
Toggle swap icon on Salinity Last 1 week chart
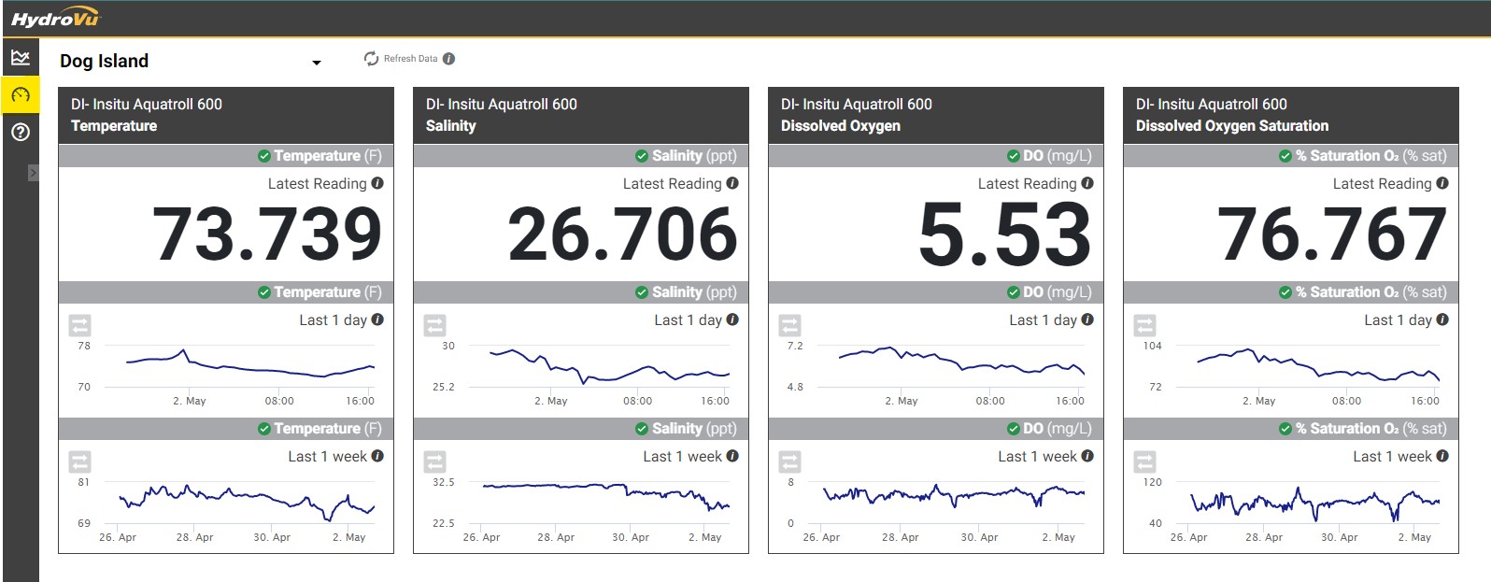pyautogui.click(x=435, y=461)
